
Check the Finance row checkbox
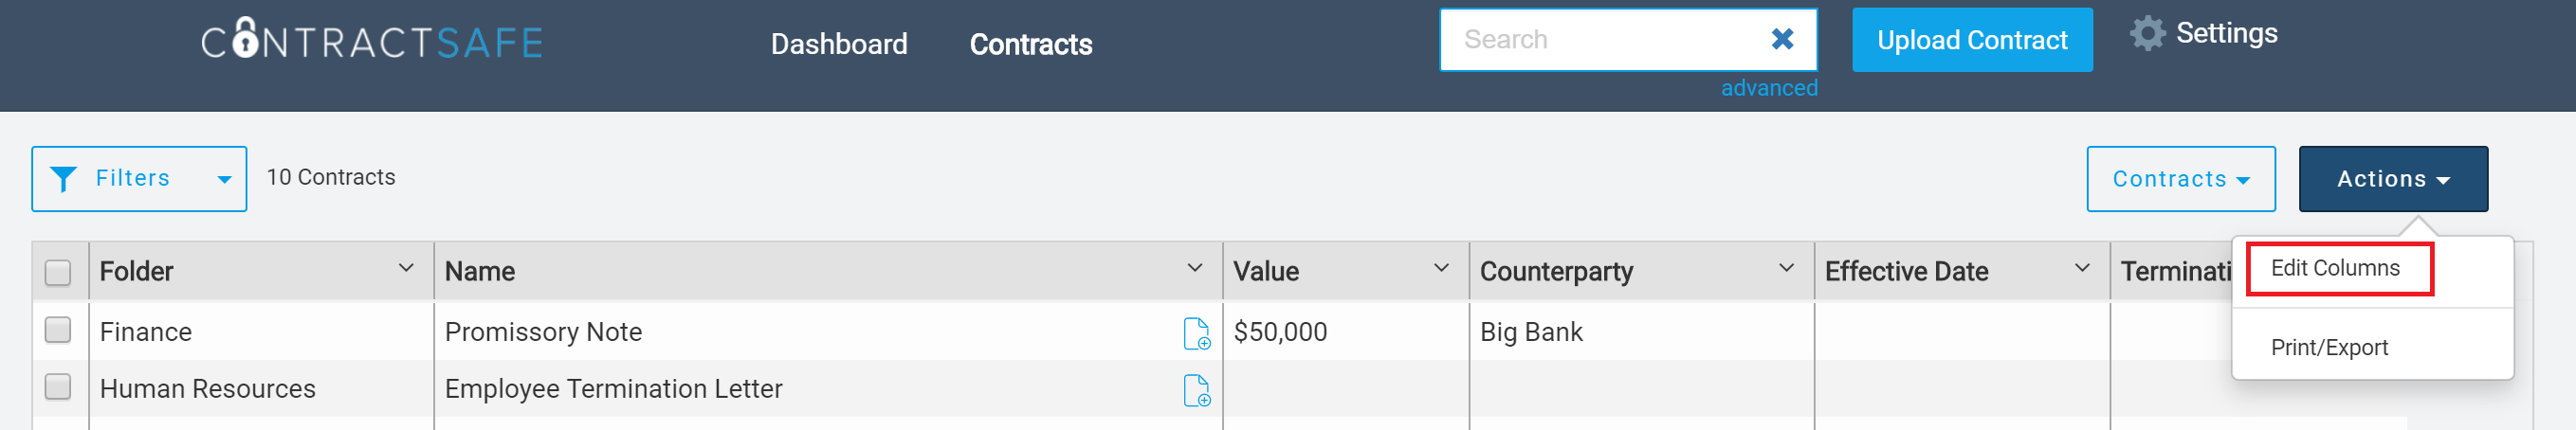[58, 330]
